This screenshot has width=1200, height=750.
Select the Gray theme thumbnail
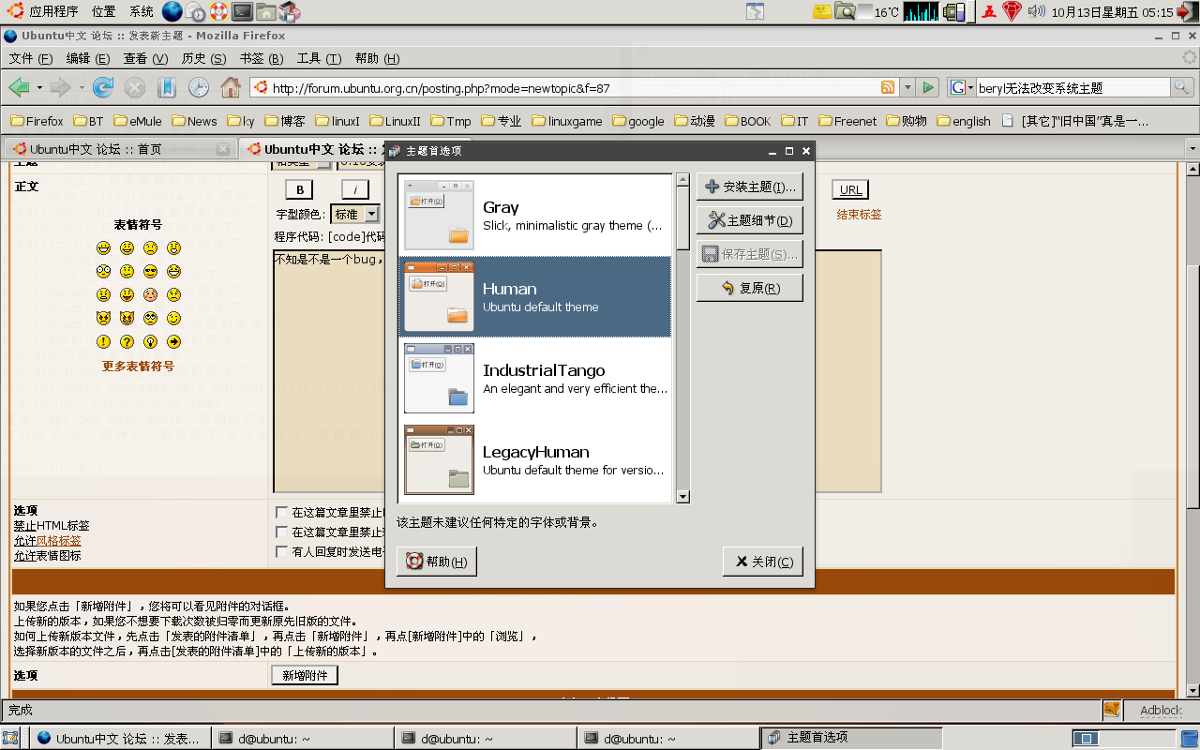tap(439, 215)
